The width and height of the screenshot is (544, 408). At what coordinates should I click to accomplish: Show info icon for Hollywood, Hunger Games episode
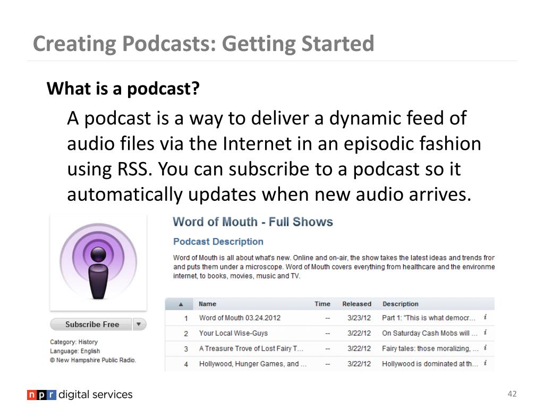pyautogui.click(x=485, y=364)
